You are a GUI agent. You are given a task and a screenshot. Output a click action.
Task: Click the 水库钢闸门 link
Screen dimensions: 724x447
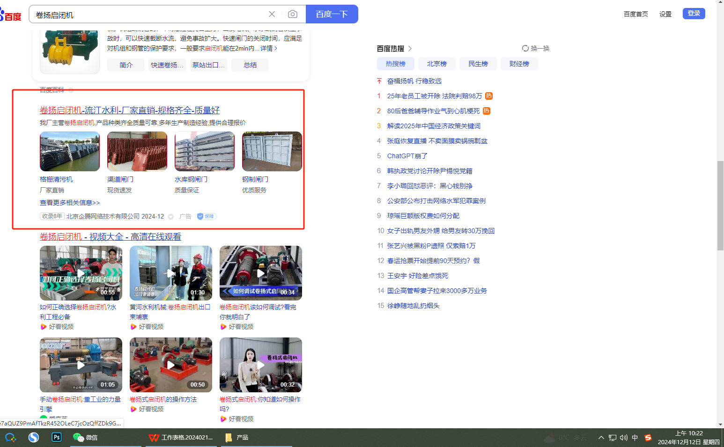(x=191, y=179)
